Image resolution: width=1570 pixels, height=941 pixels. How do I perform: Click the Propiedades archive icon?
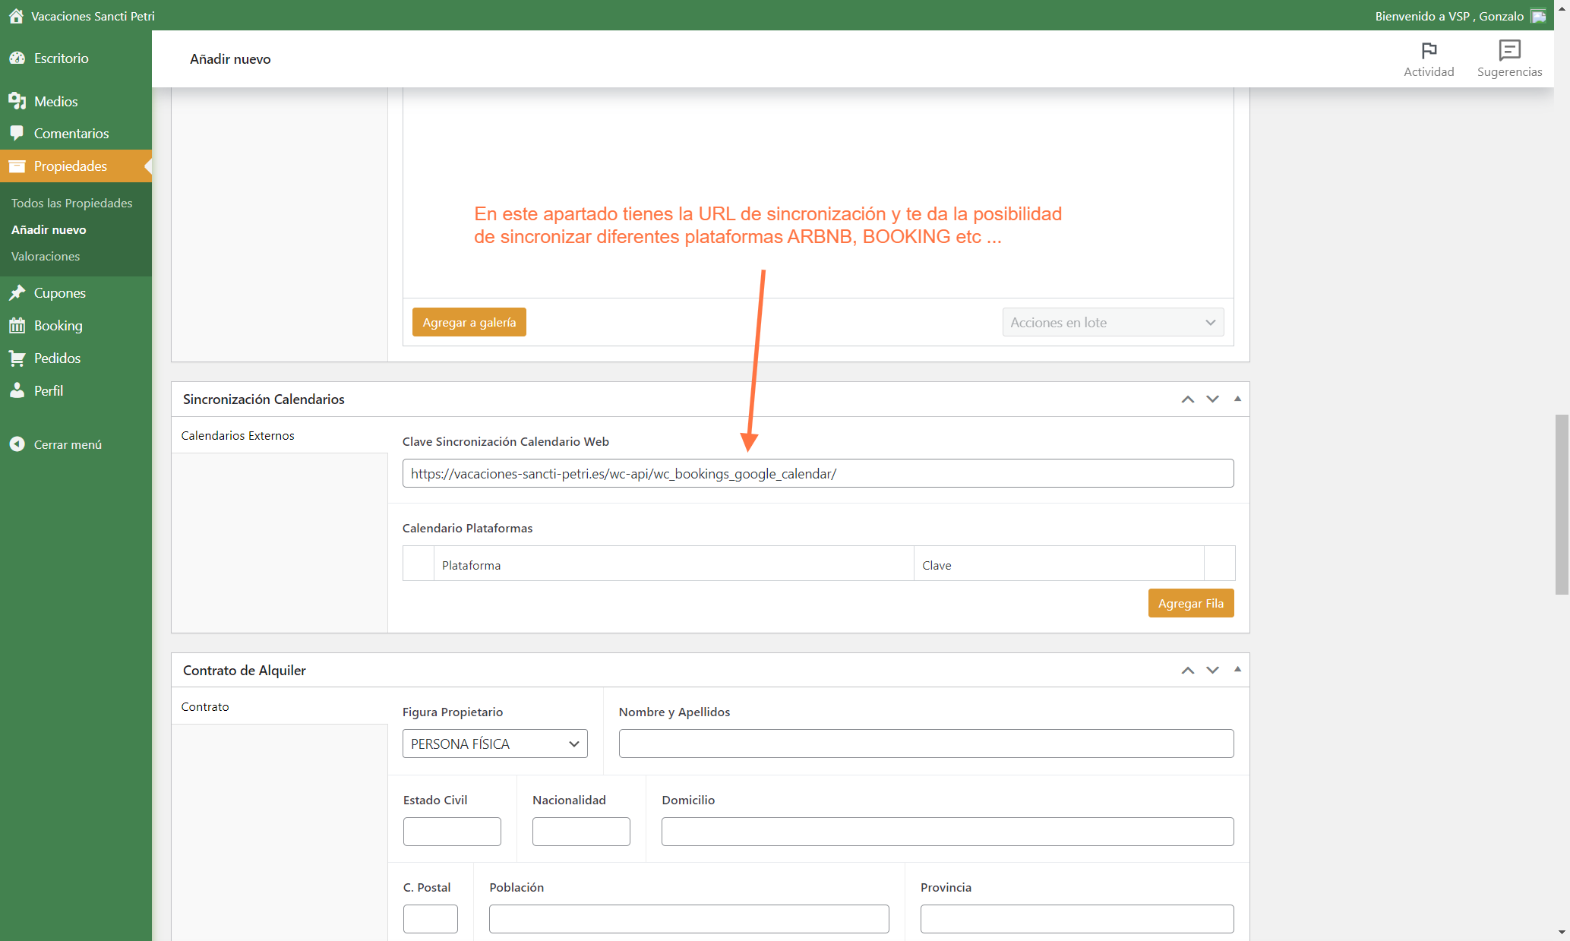click(17, 166)
